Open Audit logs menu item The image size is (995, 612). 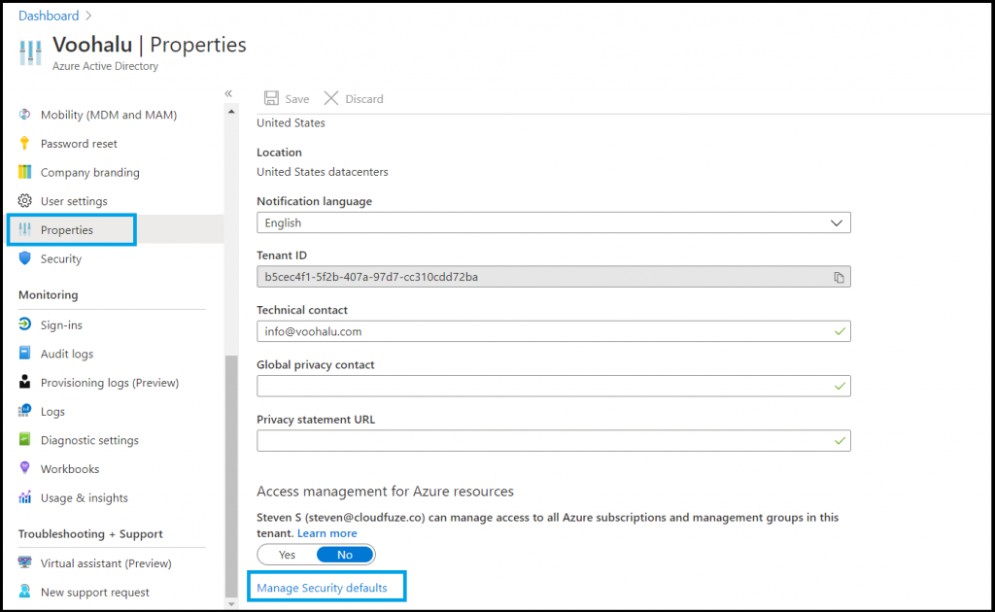(x=67, y=354)
